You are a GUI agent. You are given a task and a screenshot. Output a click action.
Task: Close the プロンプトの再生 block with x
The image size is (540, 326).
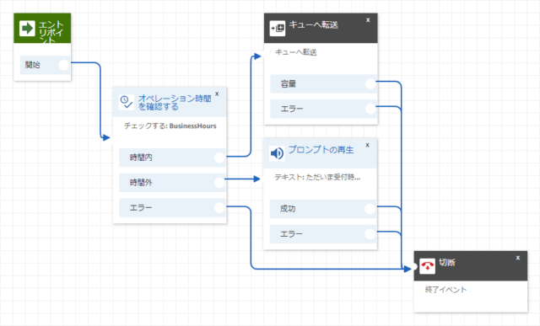[368, 145]
